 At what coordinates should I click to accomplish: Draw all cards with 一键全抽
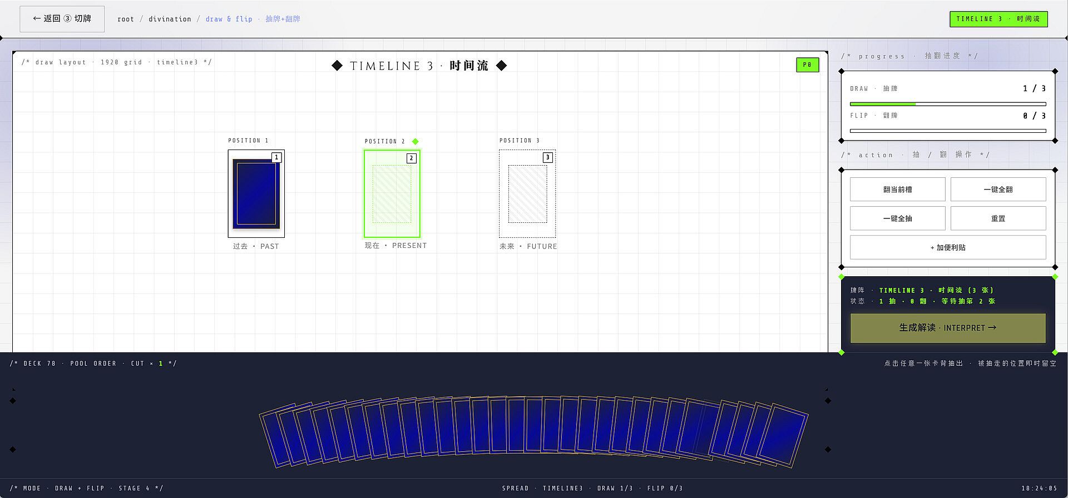897,218
